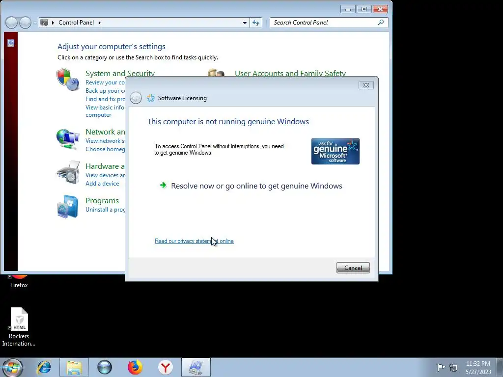Click the Hardware and Sound heading
503x377 pixels.
[105, 166]
